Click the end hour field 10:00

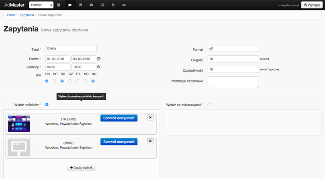point(84,67)
